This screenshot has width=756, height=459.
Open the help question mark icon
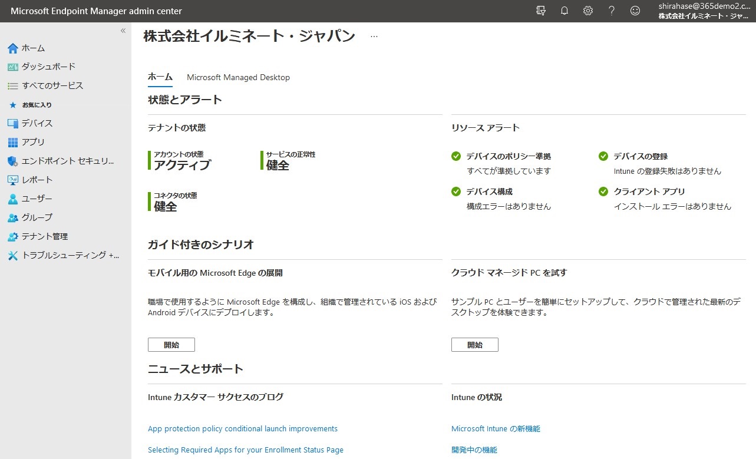point(612,11)
